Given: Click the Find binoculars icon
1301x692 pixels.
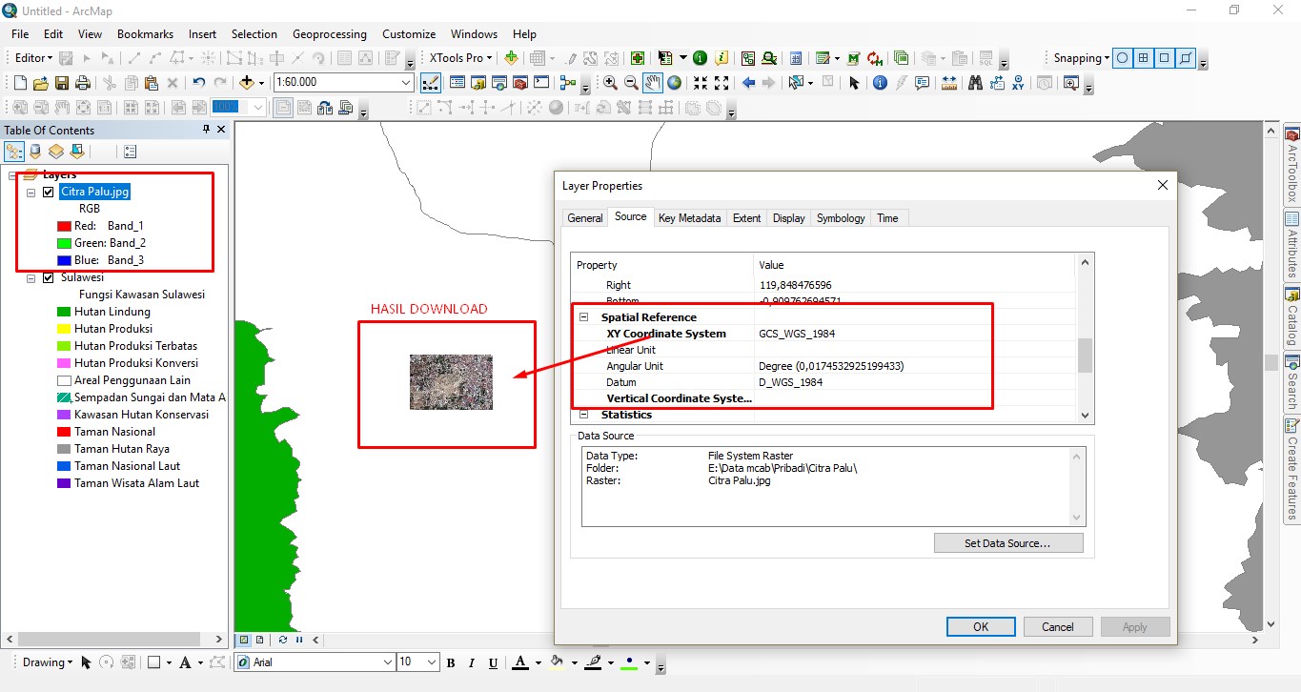Looking at the screenshot, I should pos(974,83).
